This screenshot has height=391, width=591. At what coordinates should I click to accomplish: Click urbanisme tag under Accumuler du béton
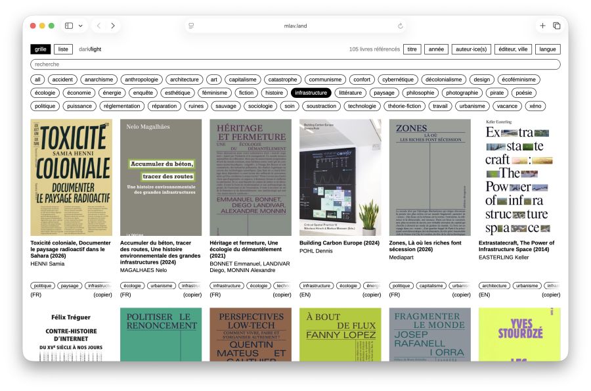click(x=162, y=286)
